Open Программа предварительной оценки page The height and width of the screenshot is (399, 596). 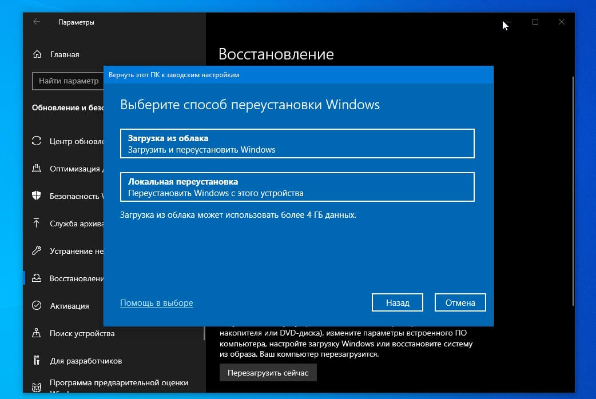(x=119, y=382)
